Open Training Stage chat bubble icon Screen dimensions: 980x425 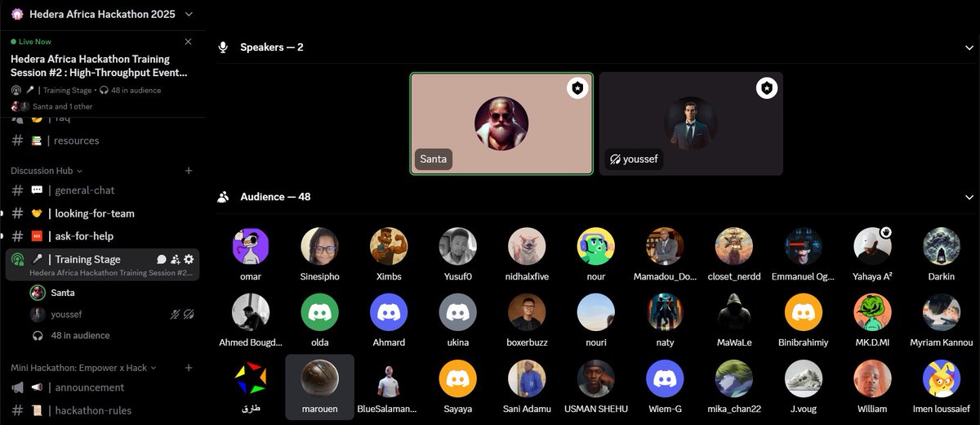click(162, 259)
